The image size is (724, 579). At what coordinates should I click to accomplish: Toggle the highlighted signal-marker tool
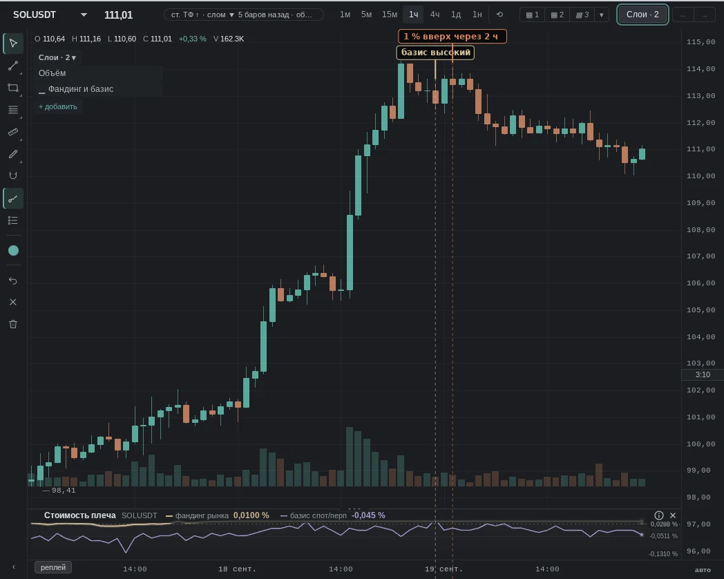(13, 198)
